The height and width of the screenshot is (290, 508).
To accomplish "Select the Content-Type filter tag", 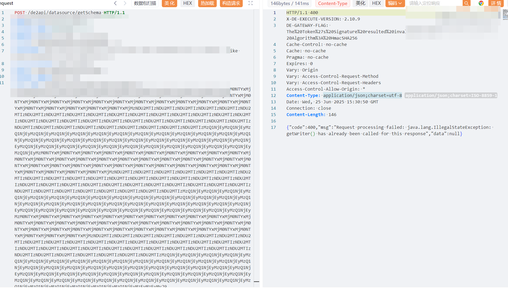I will [x=332, y=3].
